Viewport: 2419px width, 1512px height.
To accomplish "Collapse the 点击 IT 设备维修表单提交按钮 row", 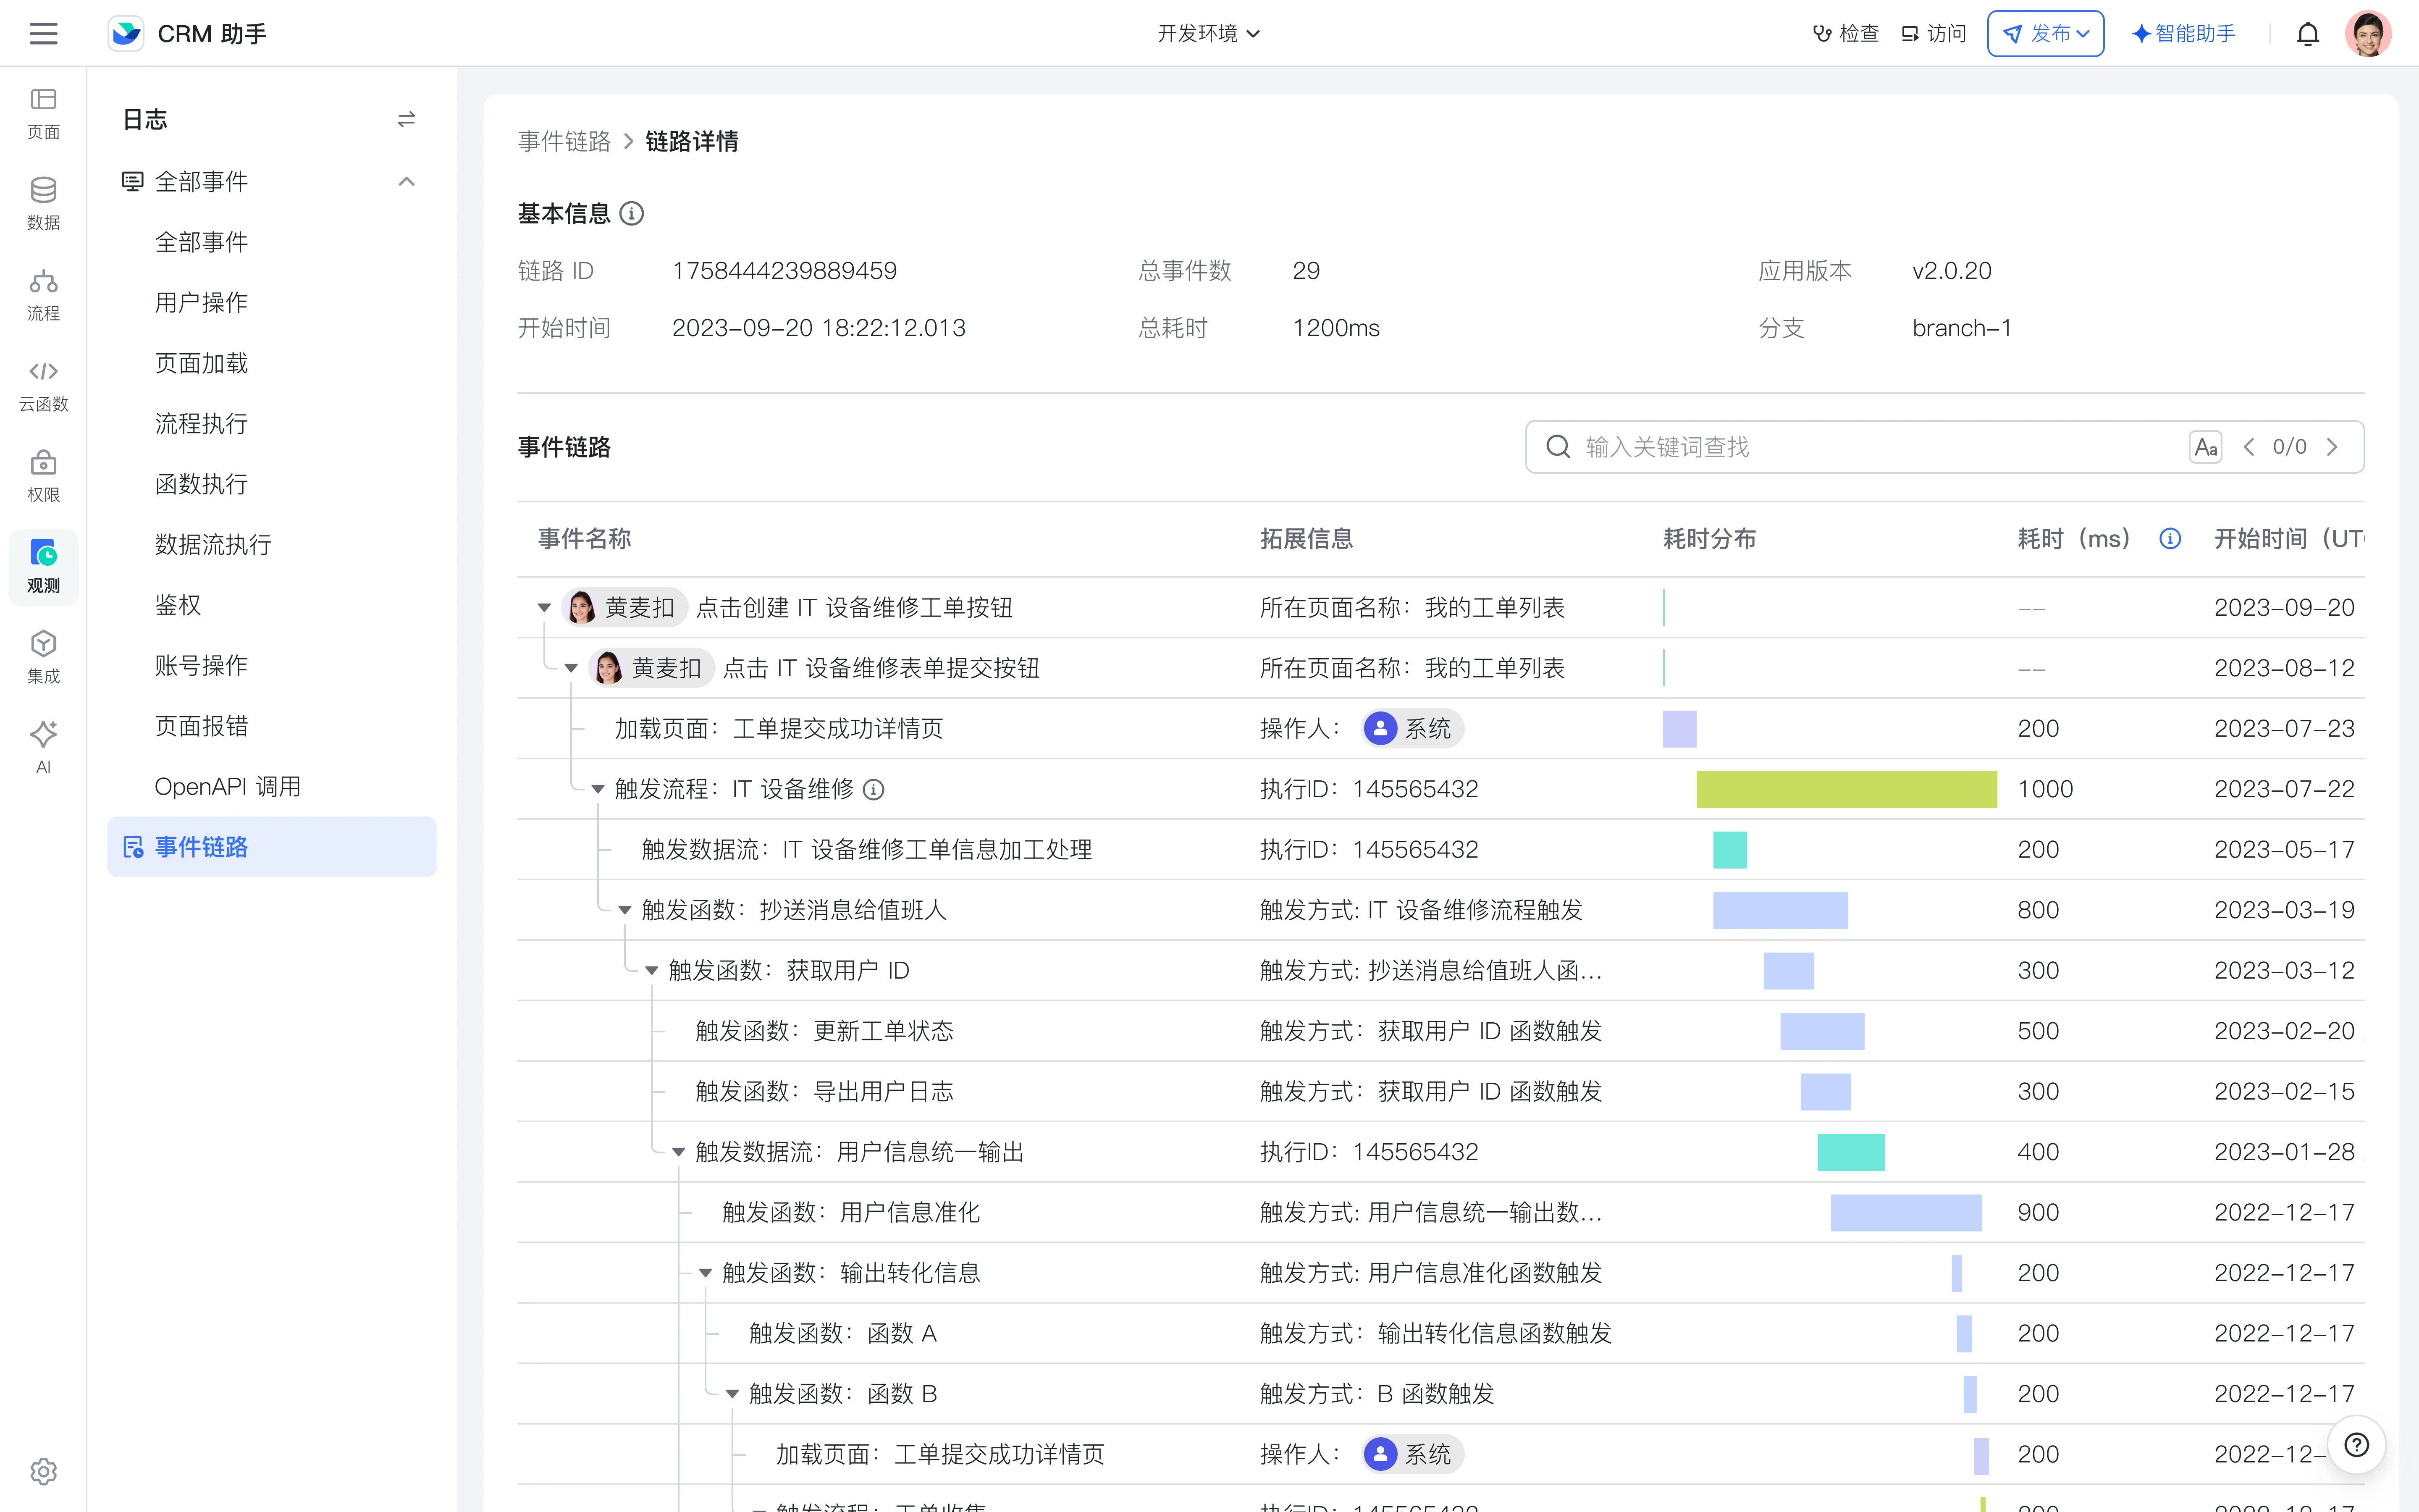I will tap(571, 668).
